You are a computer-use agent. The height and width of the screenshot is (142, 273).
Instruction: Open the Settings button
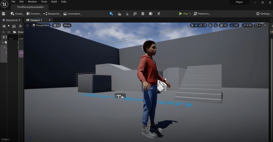[x=263, y=14]
